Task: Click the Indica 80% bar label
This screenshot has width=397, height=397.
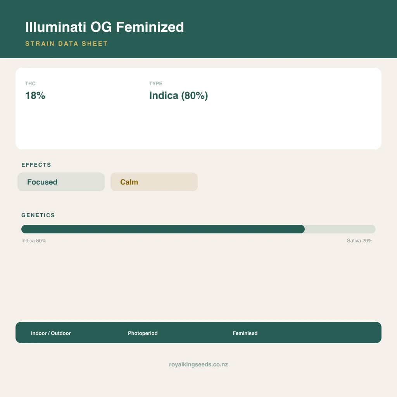Action: [x=34, y=240]
